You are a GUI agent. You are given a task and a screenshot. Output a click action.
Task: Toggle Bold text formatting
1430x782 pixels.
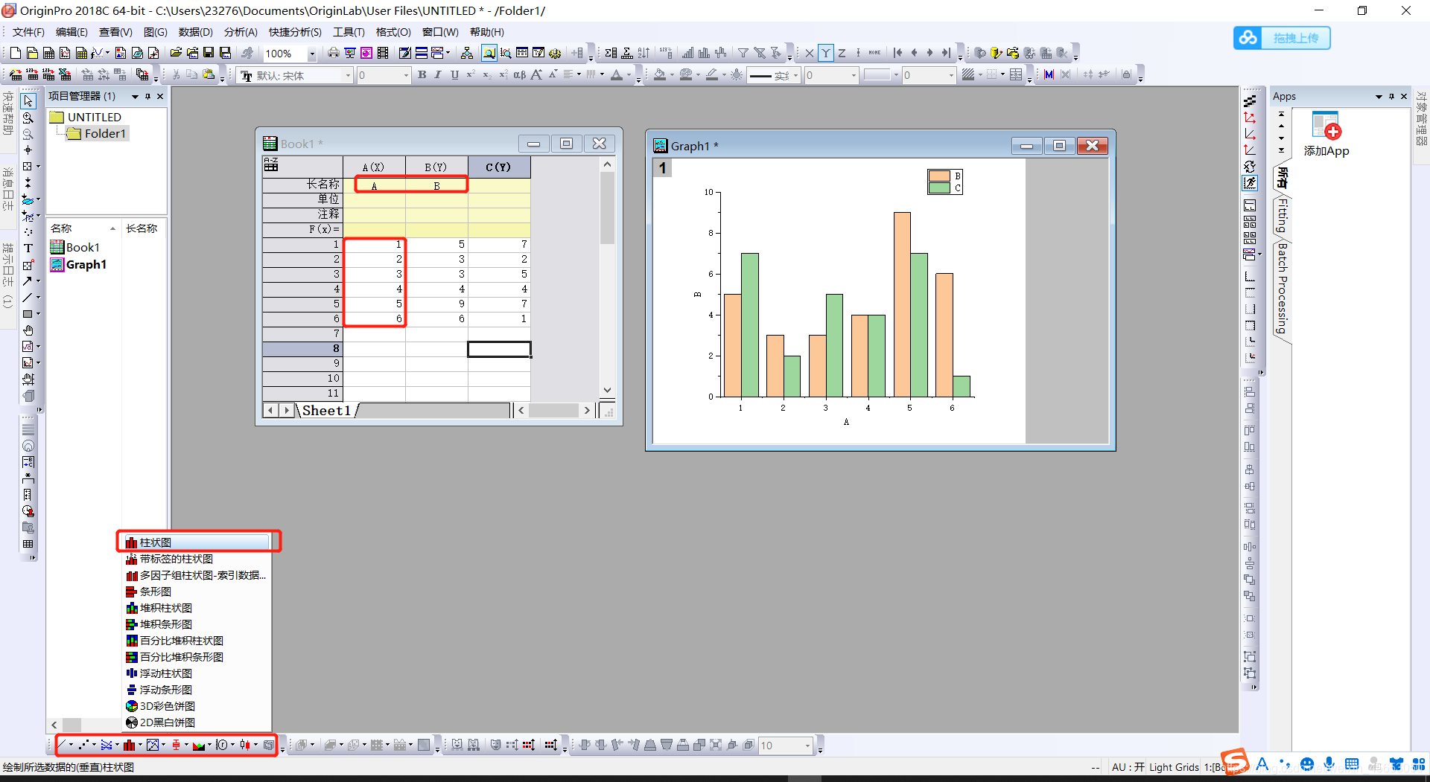[x=422, y=74]
